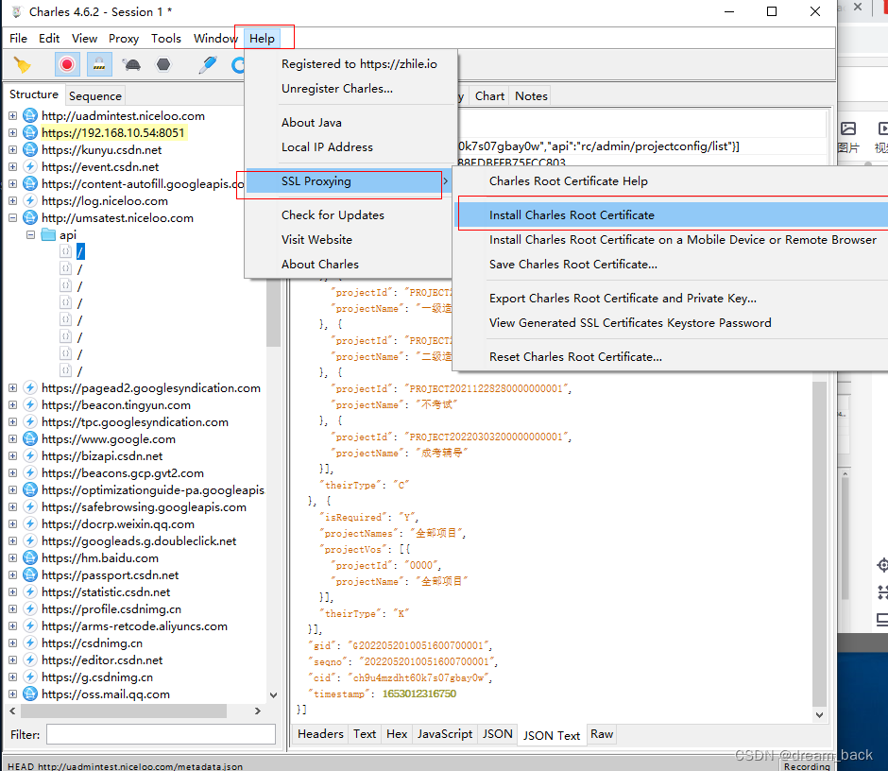Expand the uadmintest.niceloo.com host node
Screen dimensions: 888x771
coord(12,115)
